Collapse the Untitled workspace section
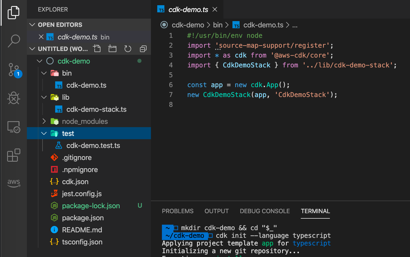The image size is (410, 257). (32, 49)
